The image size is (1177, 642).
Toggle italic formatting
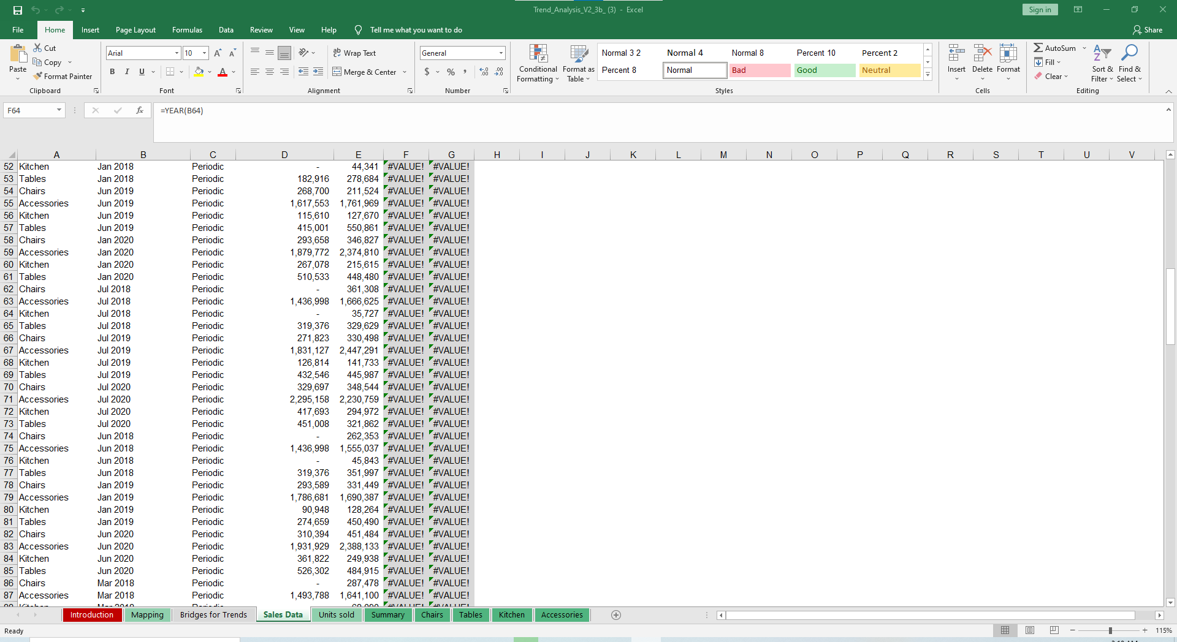pos(127,72)
